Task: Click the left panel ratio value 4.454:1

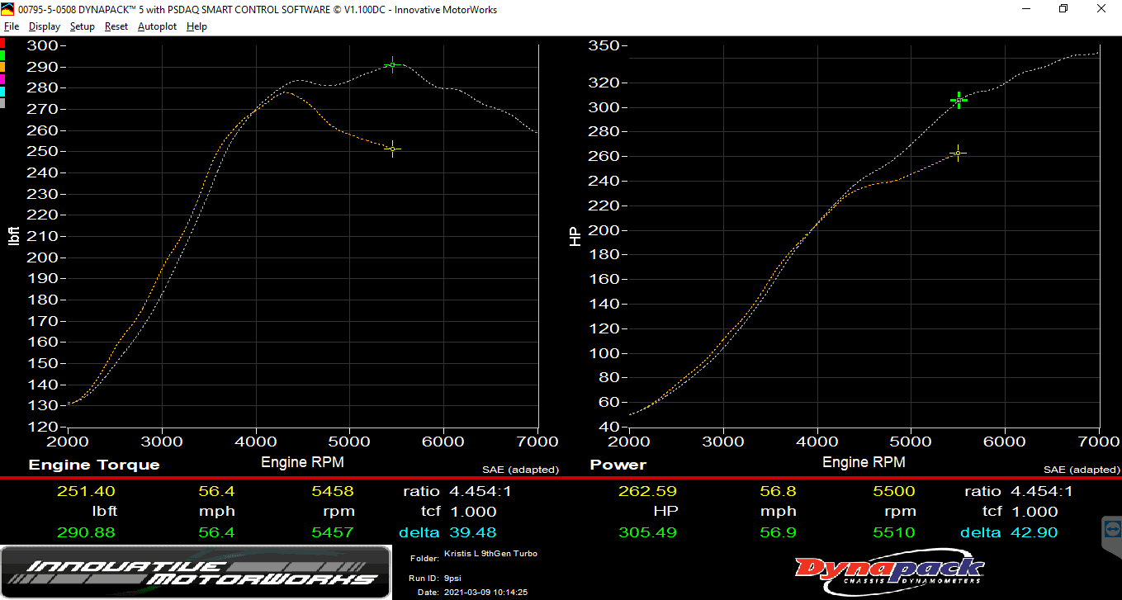Action: click(x=480, y=491)
